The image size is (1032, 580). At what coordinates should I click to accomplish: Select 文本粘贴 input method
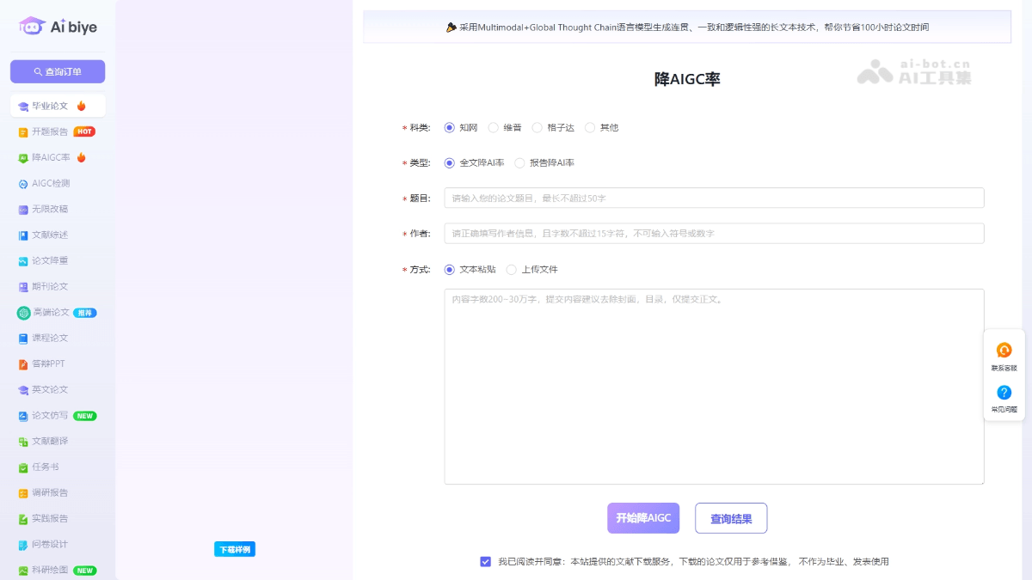point(449,269)
